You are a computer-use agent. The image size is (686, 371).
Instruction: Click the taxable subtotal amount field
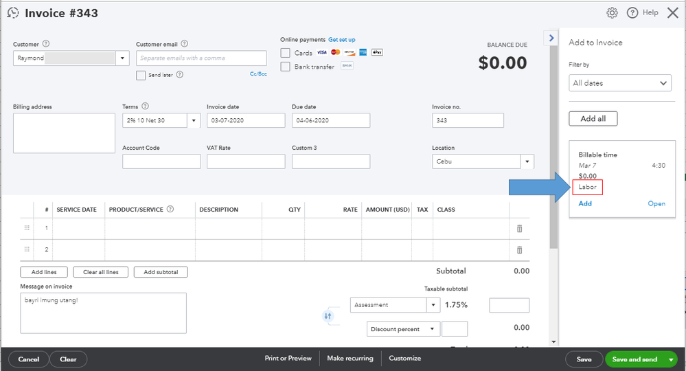tap(510, 305)
